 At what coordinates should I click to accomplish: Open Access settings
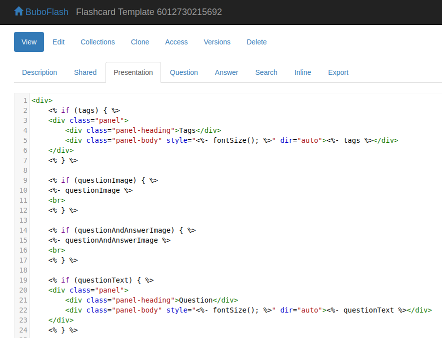click(176, 42)
